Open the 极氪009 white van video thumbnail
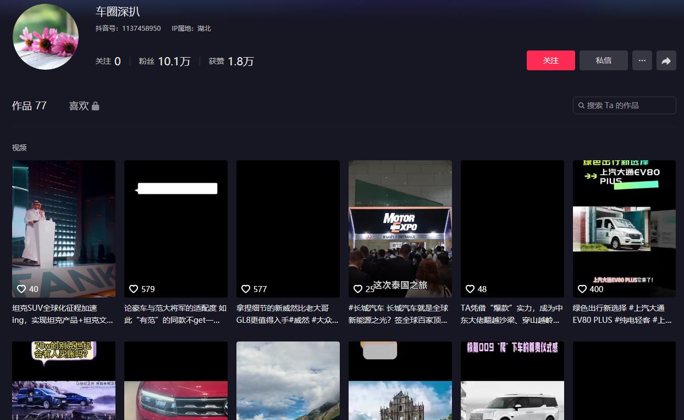Image resolution: width=684 pixels, height=420 pixels. (512, 380)
